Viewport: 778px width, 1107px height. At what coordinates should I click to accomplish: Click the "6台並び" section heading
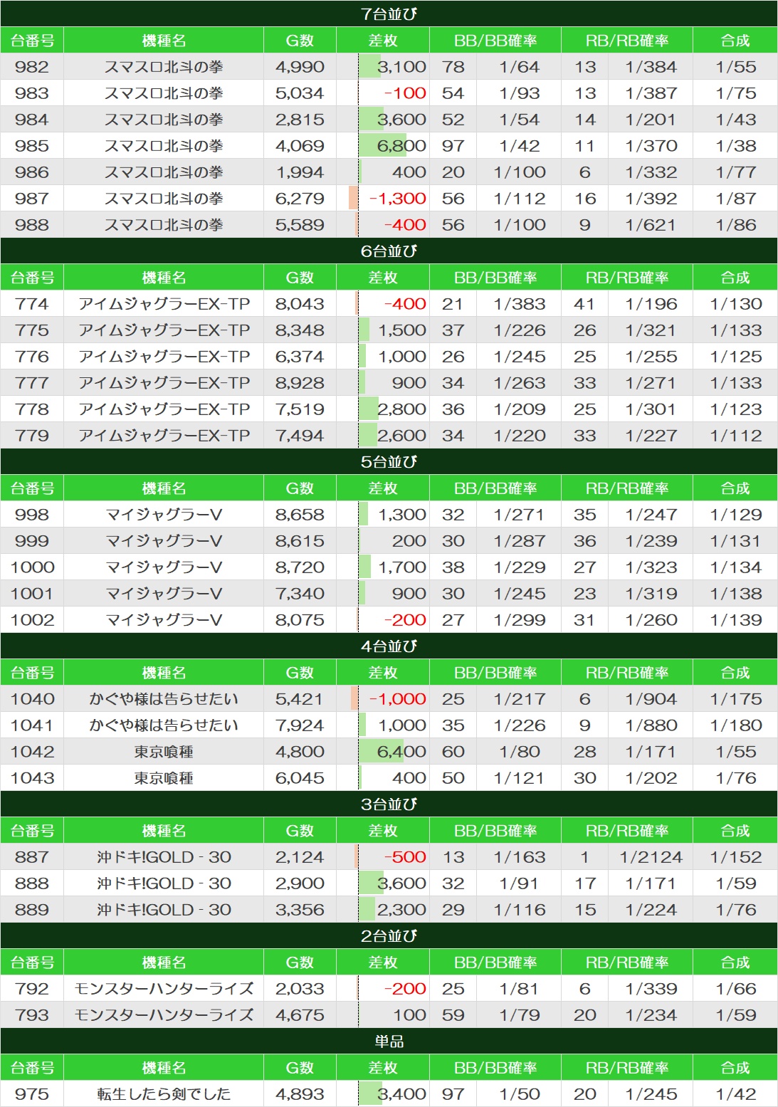389,251
